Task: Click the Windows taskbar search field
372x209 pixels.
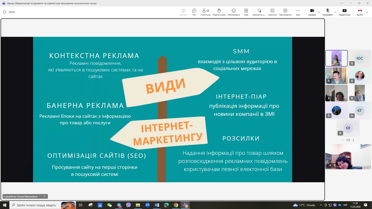Action: (35, 205)
